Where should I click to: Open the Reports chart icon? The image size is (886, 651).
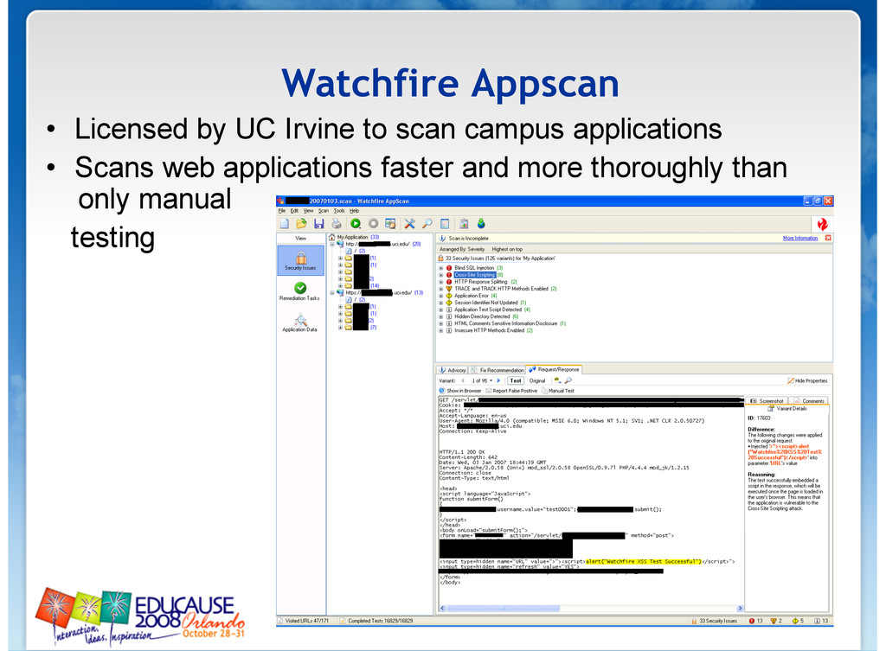point(464,224)
